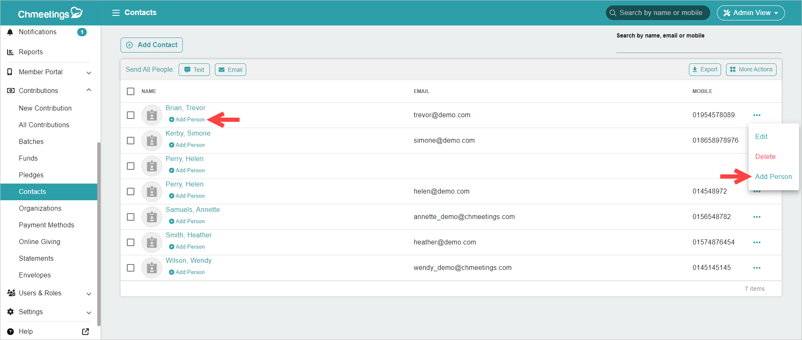Choose Delete from the context menu
802x340 pixels.
coord(765,157)
